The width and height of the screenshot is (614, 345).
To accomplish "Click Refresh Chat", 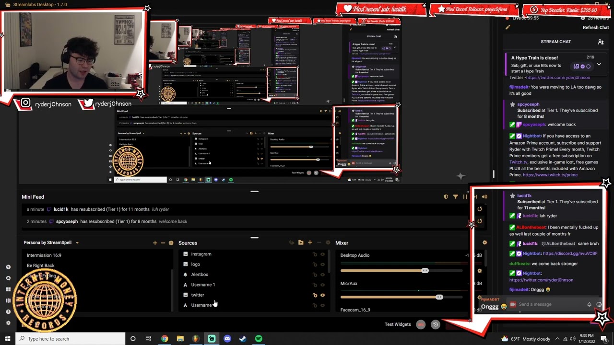I will tap(596, 27).
